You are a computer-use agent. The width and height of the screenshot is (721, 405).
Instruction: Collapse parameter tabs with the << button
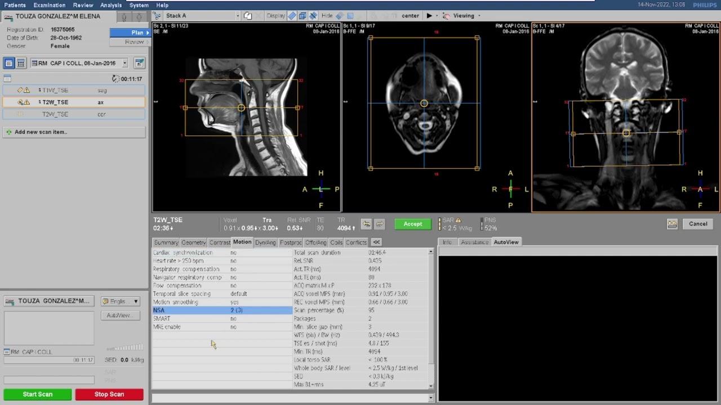(x=376, y=242)
